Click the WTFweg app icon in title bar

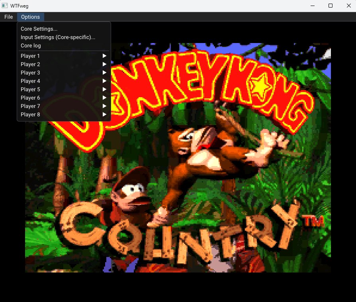point(5,6)
